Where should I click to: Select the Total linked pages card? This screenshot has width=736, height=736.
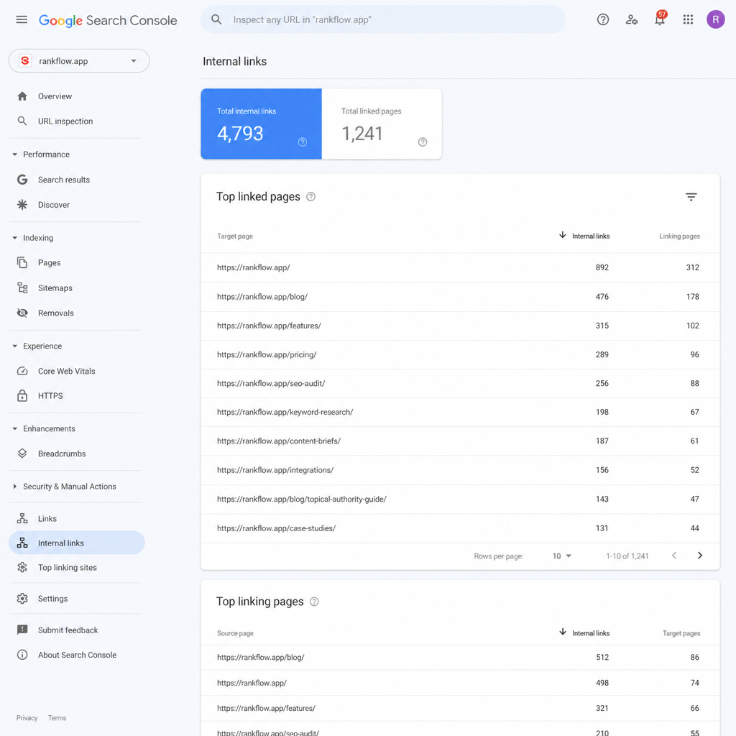click(x=382, y=124)
